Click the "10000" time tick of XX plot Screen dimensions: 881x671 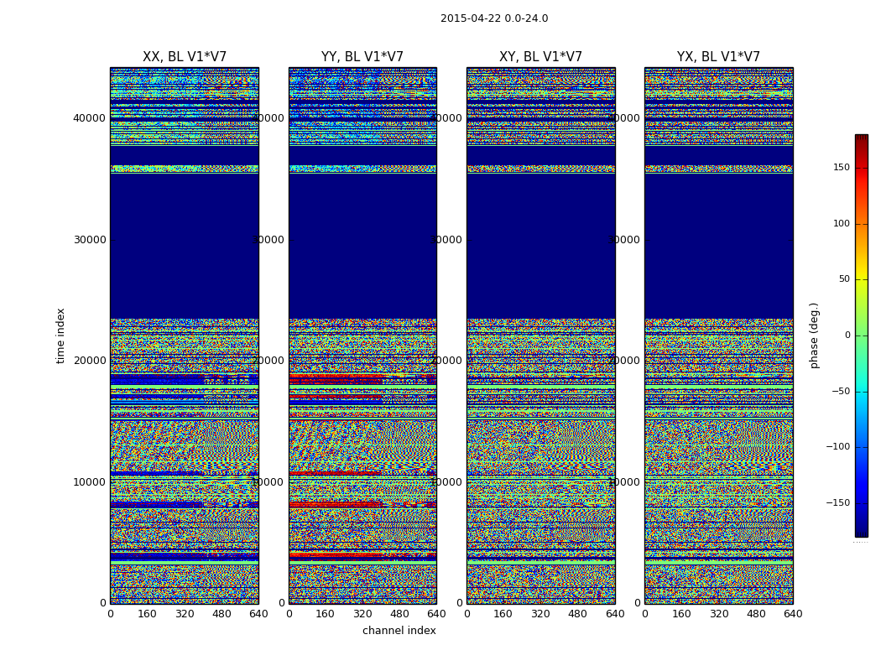(89, 481)
